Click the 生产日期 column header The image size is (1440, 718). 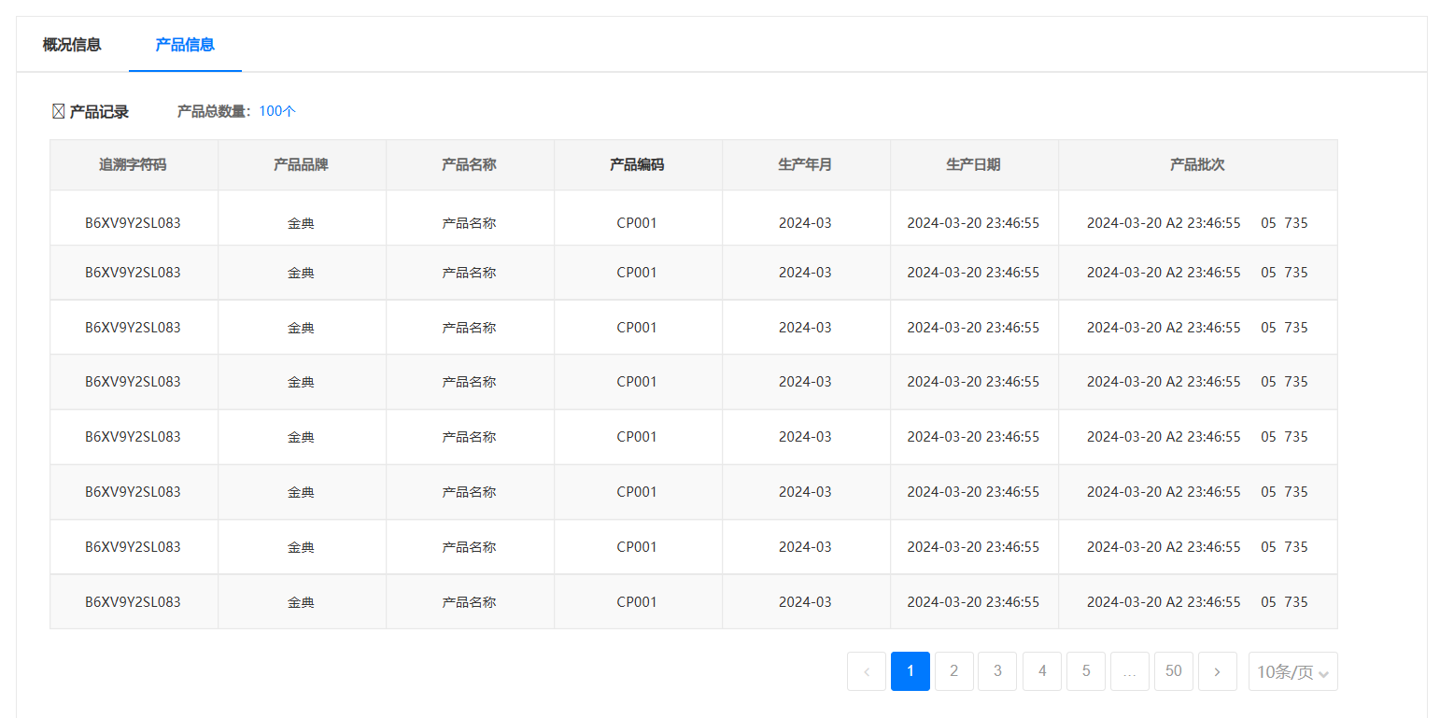pos(974,165)
